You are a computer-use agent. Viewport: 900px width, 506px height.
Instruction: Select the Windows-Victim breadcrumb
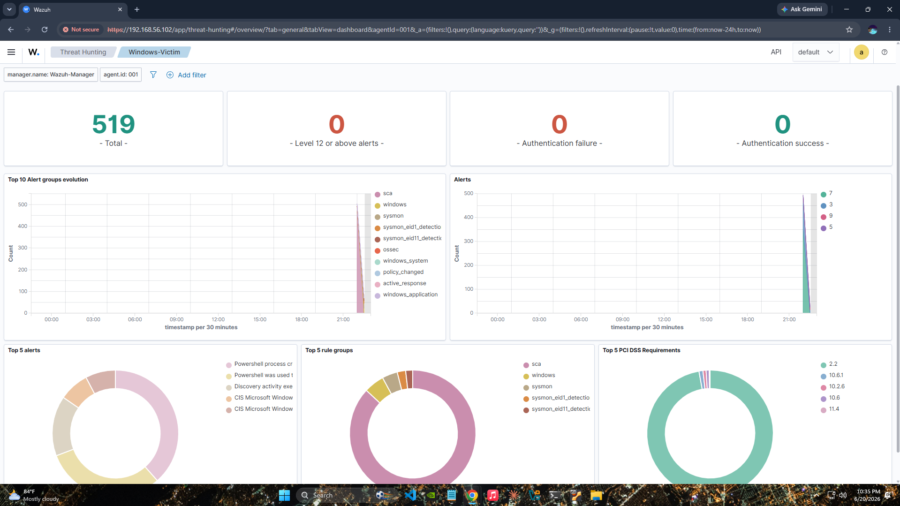click(x=154, y=52)
